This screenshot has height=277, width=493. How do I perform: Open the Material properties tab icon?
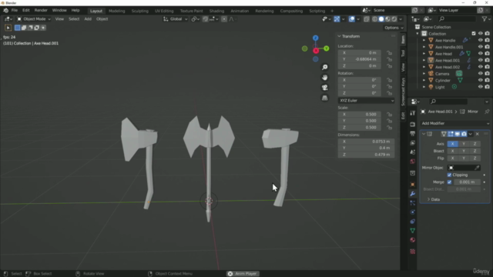(x=413, y=240)
